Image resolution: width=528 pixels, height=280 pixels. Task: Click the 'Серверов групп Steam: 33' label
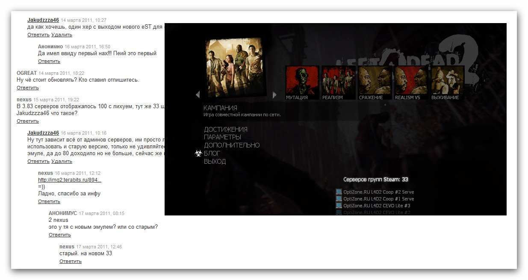click(x=376, y=180)
